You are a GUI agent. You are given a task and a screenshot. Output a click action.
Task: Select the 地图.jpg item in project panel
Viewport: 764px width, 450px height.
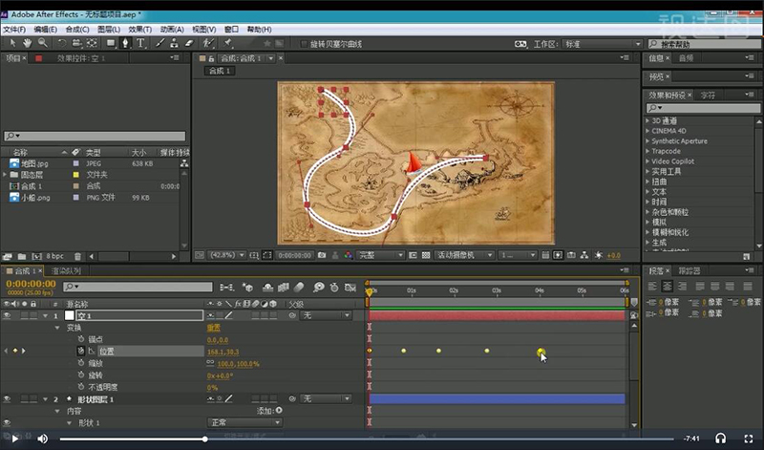pos(34,163)
